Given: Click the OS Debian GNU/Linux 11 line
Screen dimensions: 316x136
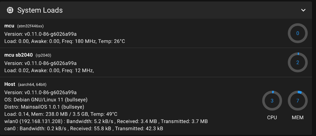Looking at the screenshot, I should click(x=46, y=100).
